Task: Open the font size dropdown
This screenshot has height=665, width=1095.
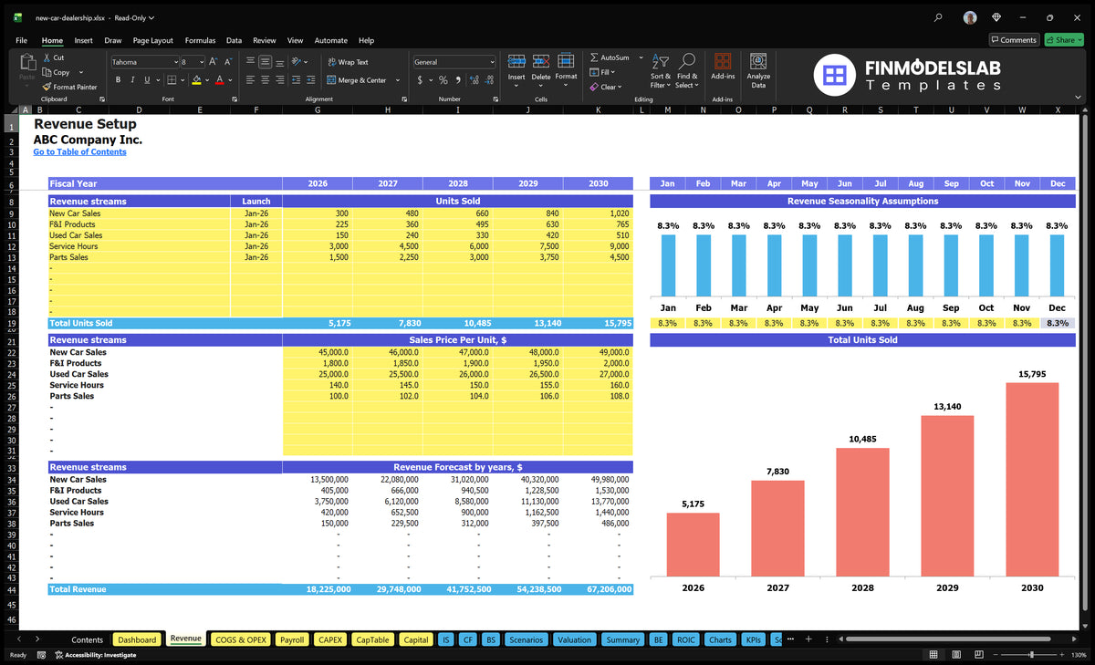Action: [x=202, y=62]
